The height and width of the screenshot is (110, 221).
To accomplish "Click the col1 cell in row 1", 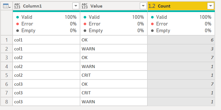I will click(x=46, y=40).
